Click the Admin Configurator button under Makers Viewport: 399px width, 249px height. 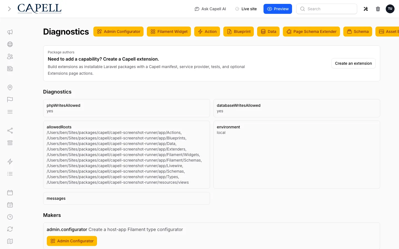click(x=72, y=241)
